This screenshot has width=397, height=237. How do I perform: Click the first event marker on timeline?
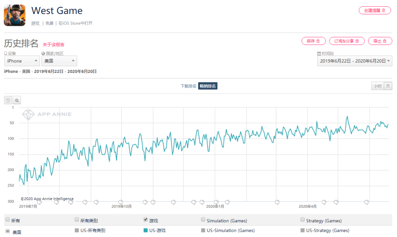[39, 202]
